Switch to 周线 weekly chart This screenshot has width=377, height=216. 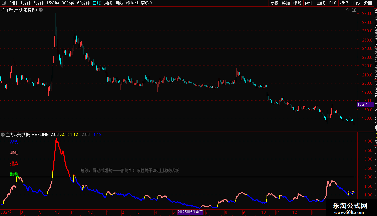coord(108,3)
